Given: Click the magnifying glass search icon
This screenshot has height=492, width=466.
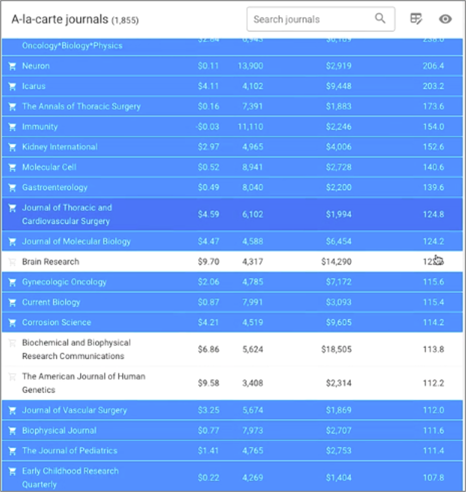Looking at the screenshot, I should (380, 18).
